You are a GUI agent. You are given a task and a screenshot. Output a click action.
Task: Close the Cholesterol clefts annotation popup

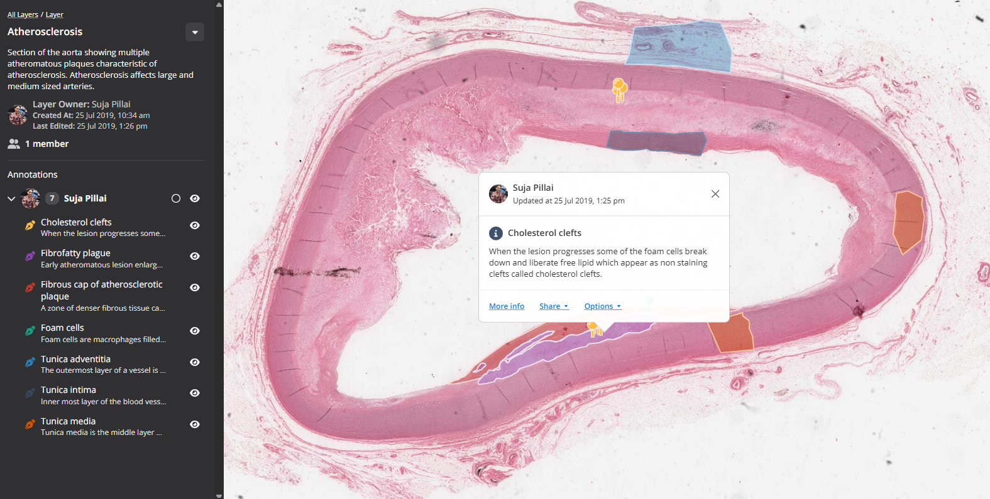click(715, 194)
